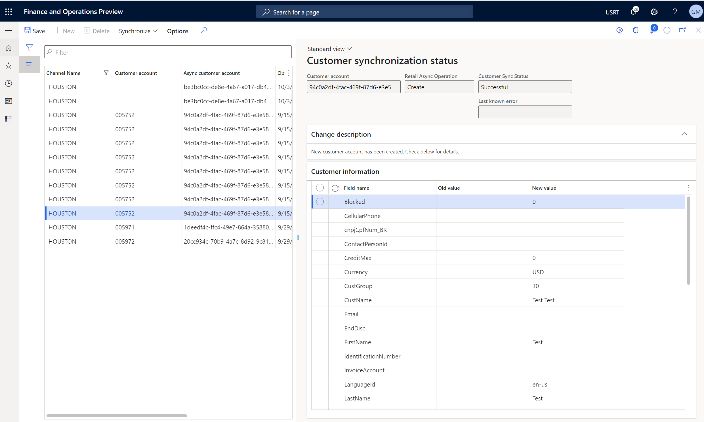Viewport: 704px width, 422px height.
Task: Click the Customer information vertical scrollbar
Action: (688, 240)
